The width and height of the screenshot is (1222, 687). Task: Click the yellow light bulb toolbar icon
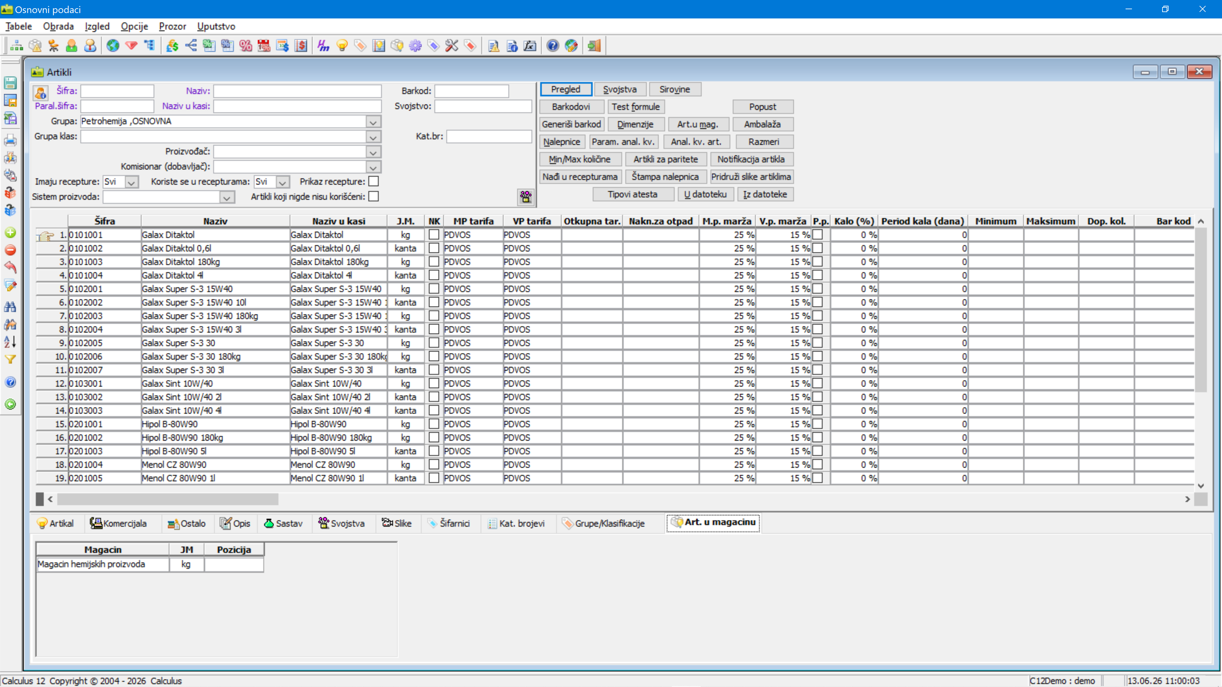[x=342, y=45]
